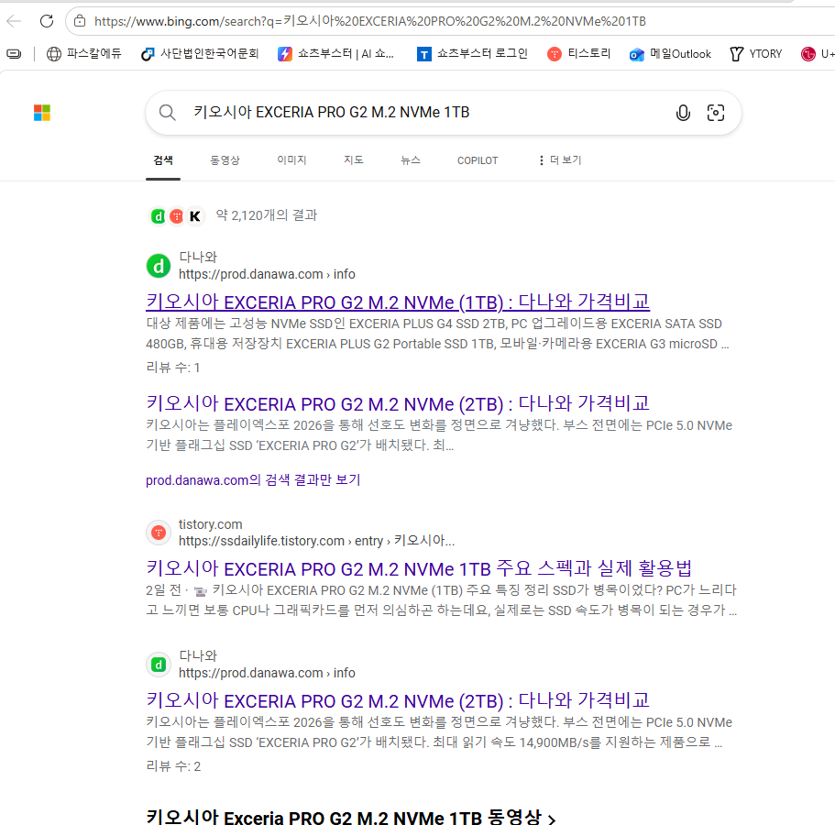Viewport: 835px width, 825px height.
Task: Open 쇼츠부스터 | AI 쇼... bookmark
Action: 336,54
